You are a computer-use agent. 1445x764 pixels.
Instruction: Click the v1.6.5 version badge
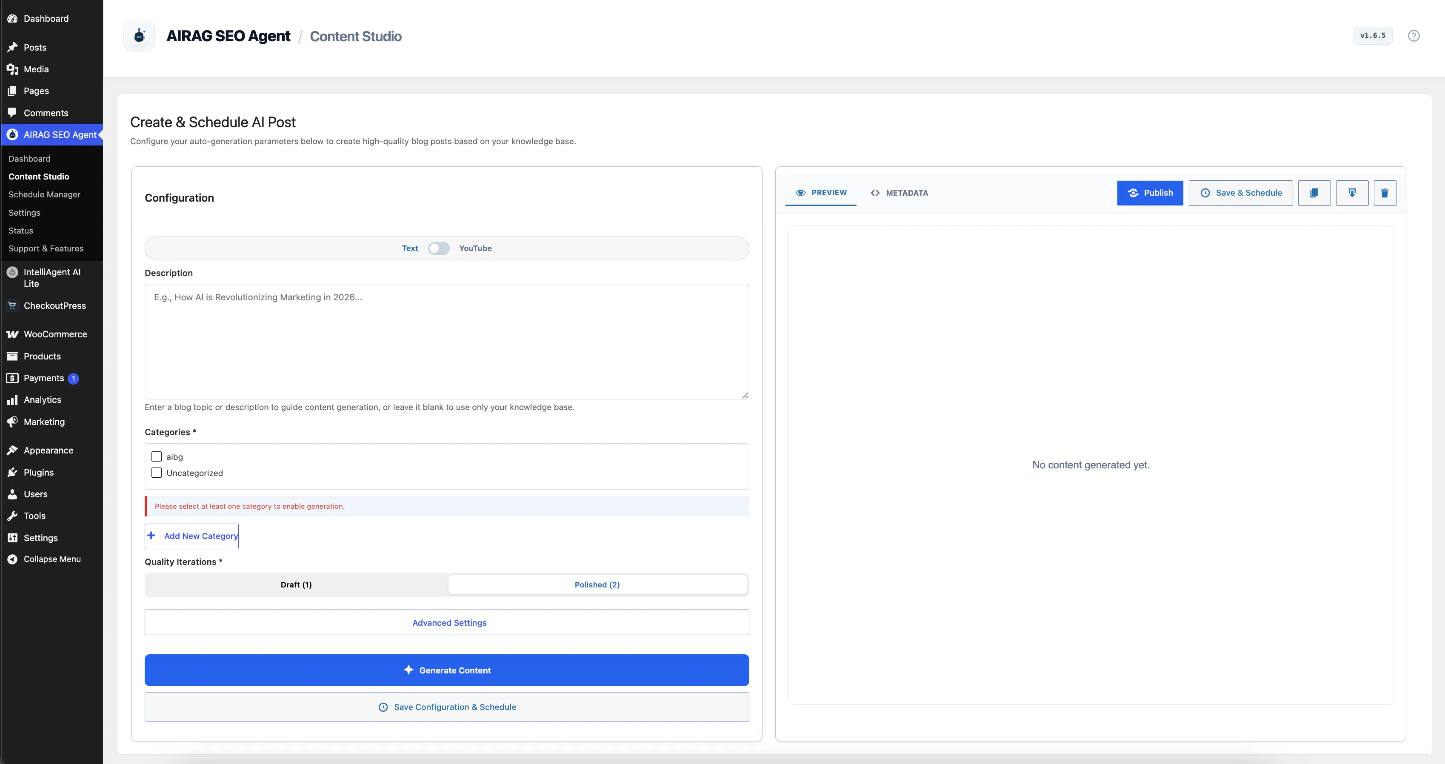click(1373, 35)
